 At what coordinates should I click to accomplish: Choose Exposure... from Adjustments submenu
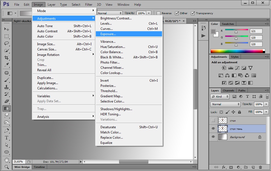coord(129,34)
